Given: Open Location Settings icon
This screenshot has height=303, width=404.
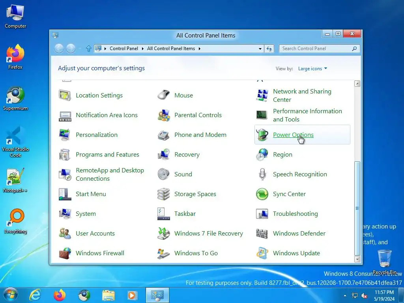Looking at the screenshot, I should [65, 95].
